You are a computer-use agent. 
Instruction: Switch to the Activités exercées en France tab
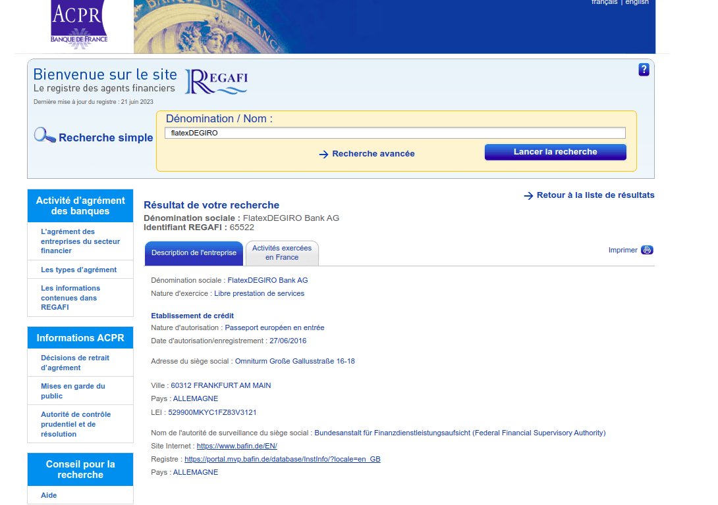(x=282, y=253)
